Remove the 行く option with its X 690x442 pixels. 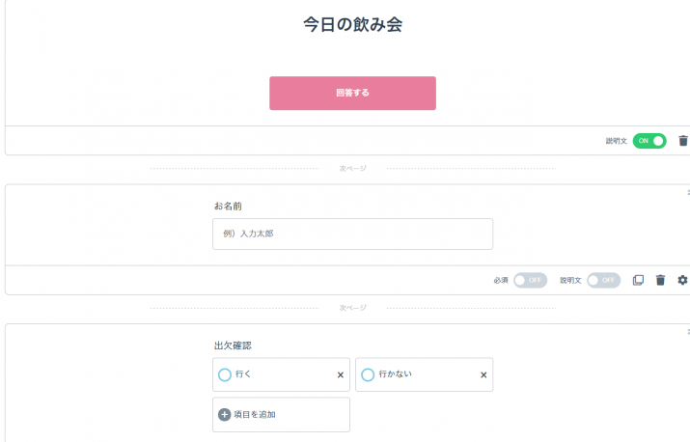pos(340,375)
